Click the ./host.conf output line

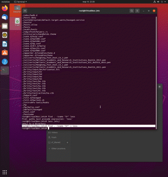[29, 112]
